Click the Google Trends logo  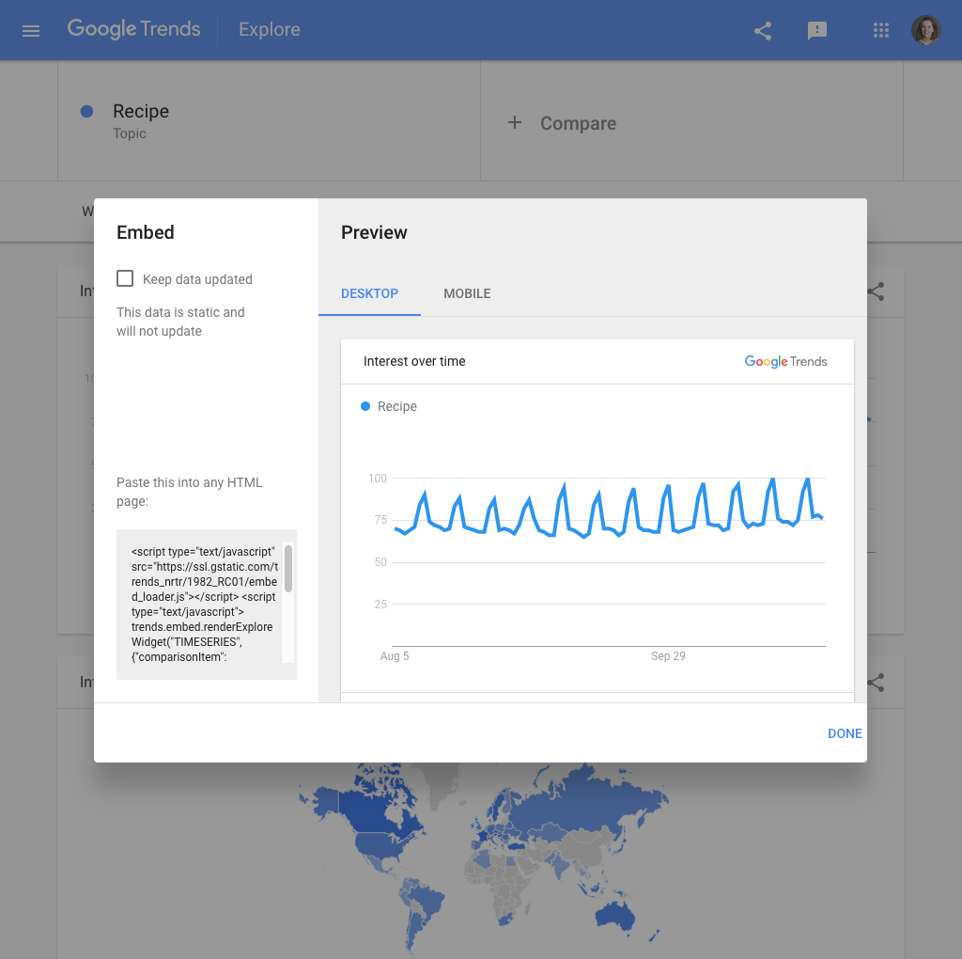click(133, 29)
